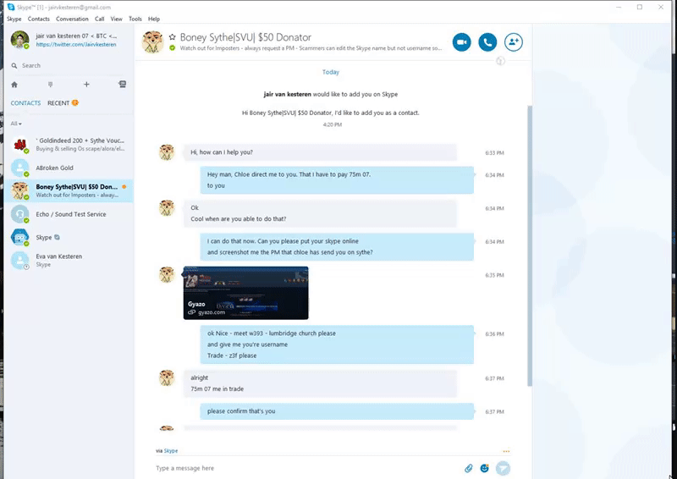Click the attach file paperclip icon
Viewport: 677px width, 479px height.
click(x=469, y=468)
